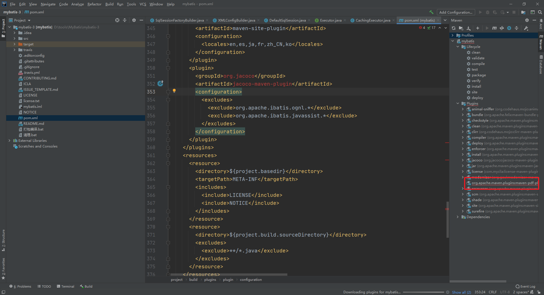Click Maven reload gutter icon on line 352
The image size is (544, 295).
click(x=160, y=83)
